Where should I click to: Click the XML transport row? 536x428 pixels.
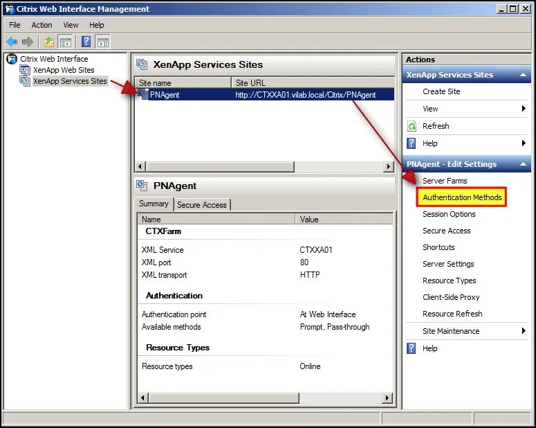coord(266,275)
